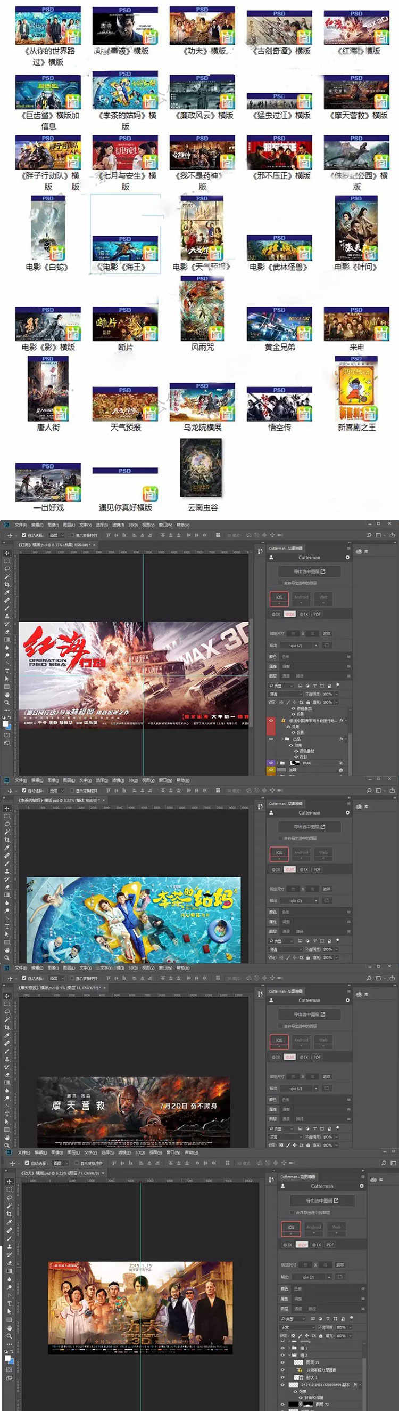The height and width of the screenshot is (1411, 399).
Task: Hide the 图层 75 layer in 功夫 window
Action: (x=282, y=1362)
